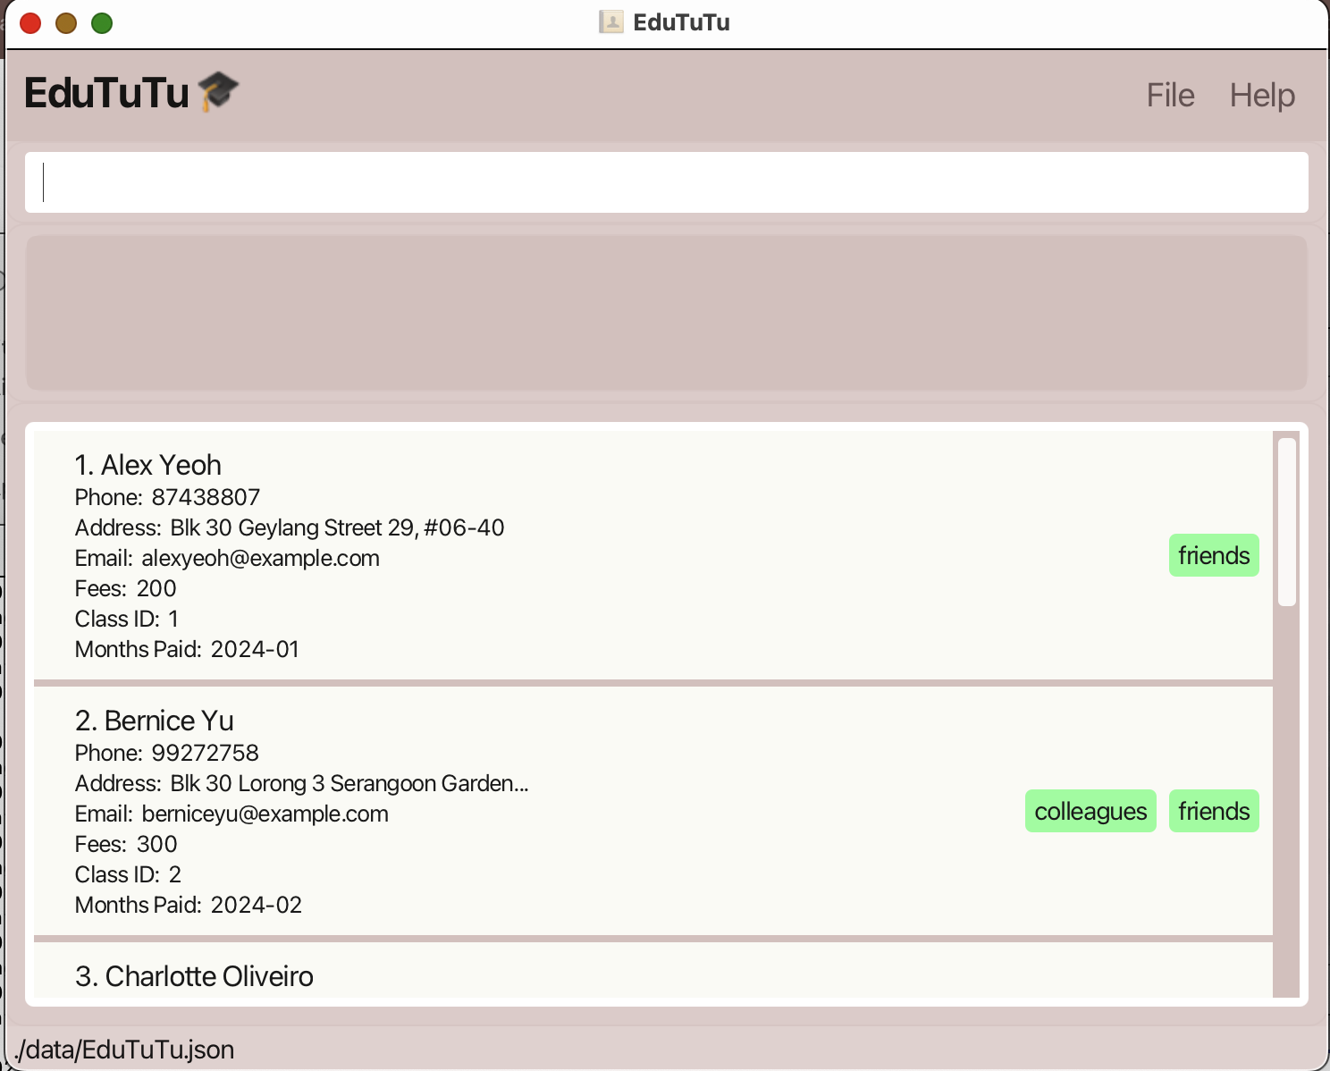Screen dimensions: 1330x1071
Task: Click Bernice Yu's Fees: 300 line
Action: (126, 844)
